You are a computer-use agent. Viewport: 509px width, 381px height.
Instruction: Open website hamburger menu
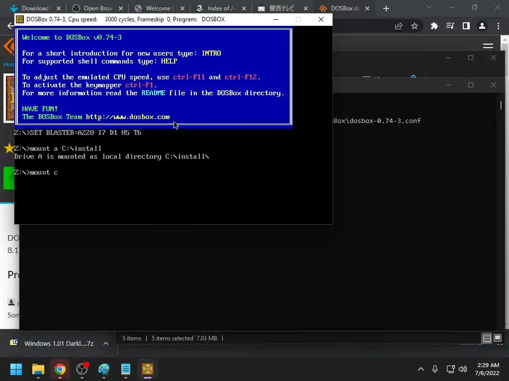(x=488, y=46)
